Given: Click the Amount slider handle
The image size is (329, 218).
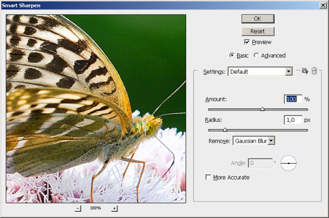Looking at the screenshot, I should coord(263,109).
